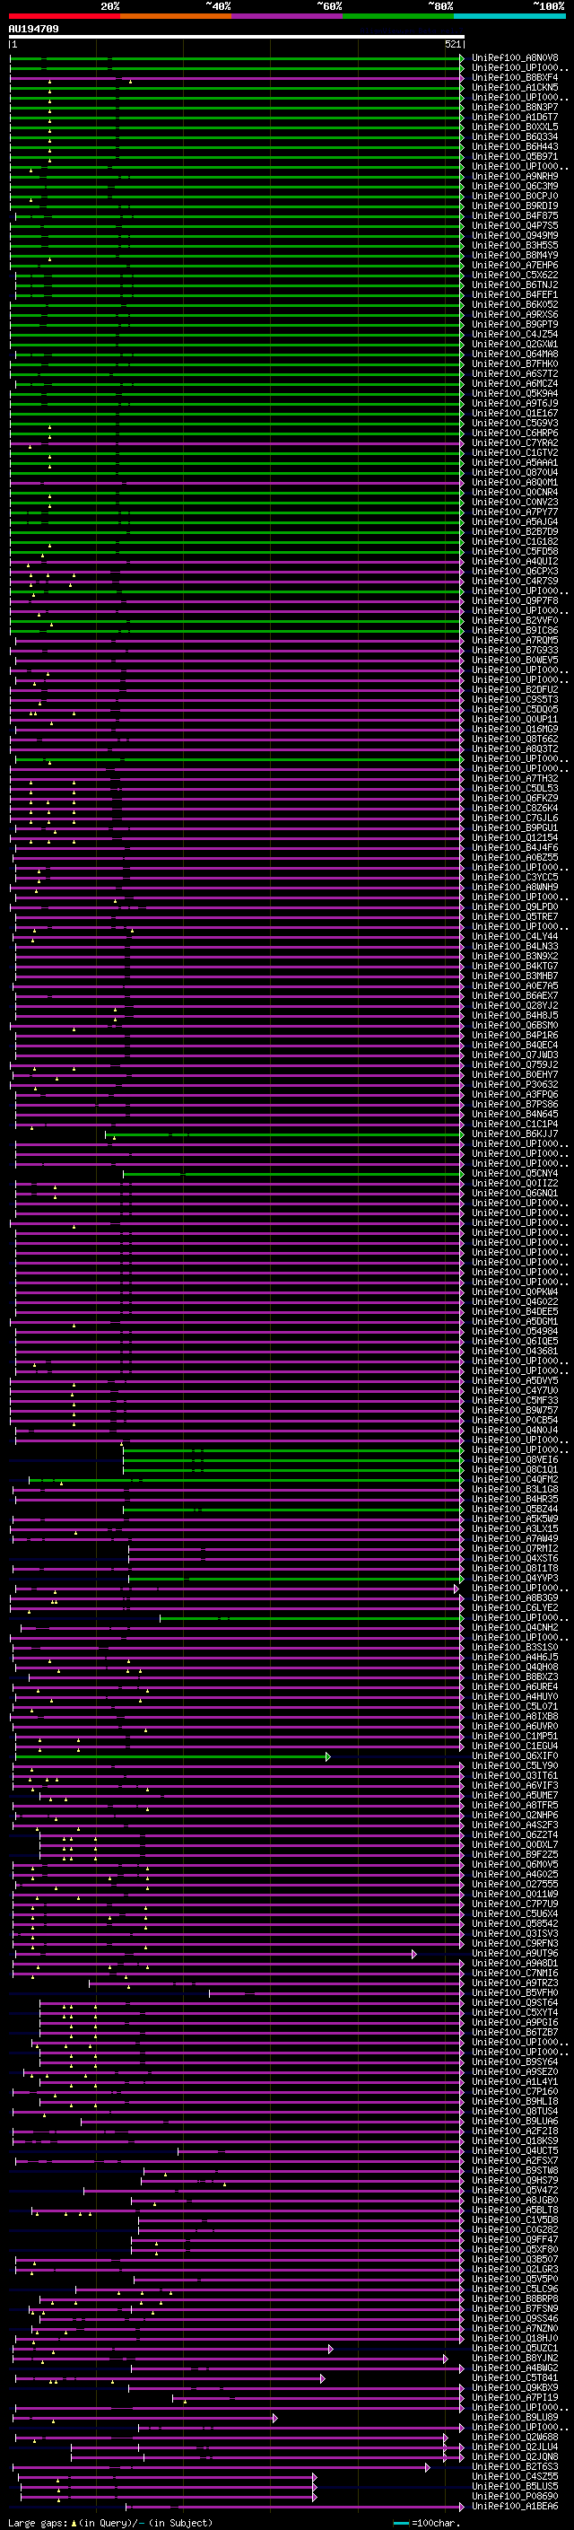Click the label UniRef100_Q5K9A4
The image size is (574, 2530).
pyautogui.click(x=515, y=393)
